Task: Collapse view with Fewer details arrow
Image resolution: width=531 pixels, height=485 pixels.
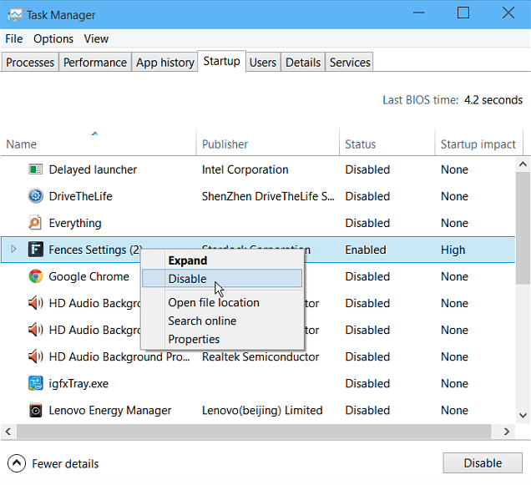Action: 17,463
